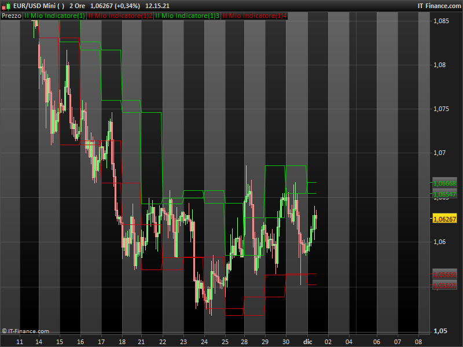This screenshot has height=347, width=463.
Task: Click the 30 date label on time axis
Action: point(286,342)
